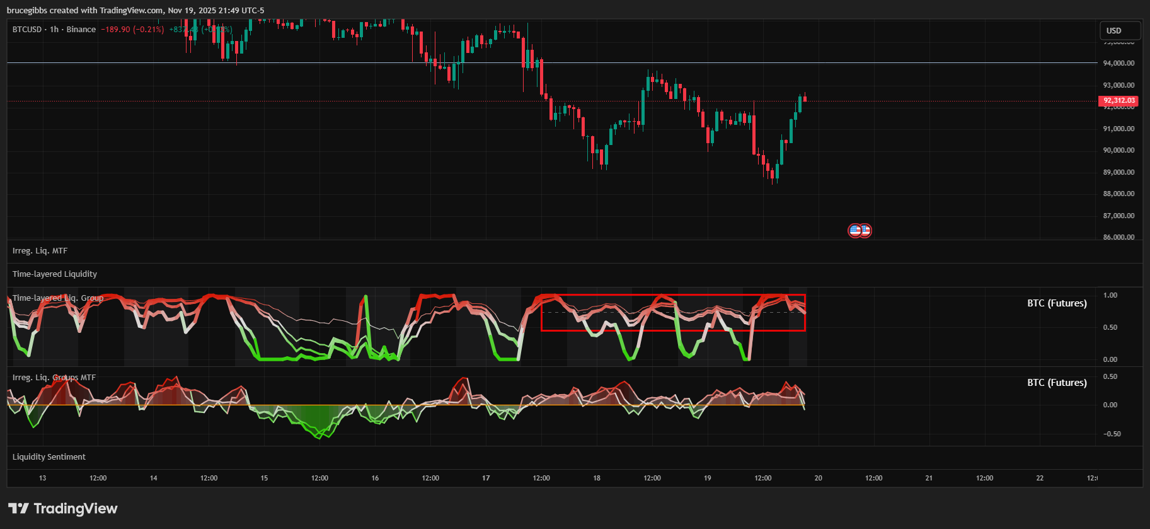Click the red 92,312.03 current price label
1150x529 pixels.
1118,101
